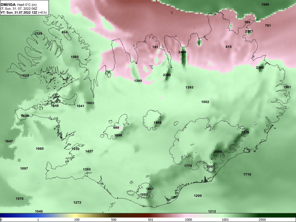Image resolution: width=296 pixels, height=222 pixels.
Task: Click the map value 1560
Action: click(x=75, y=57)
